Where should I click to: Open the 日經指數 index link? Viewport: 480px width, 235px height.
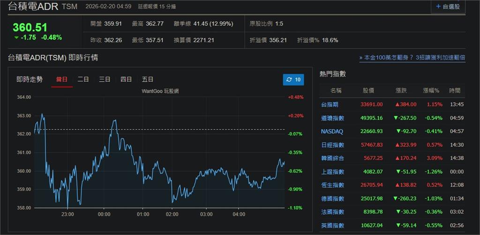point(332,145)
